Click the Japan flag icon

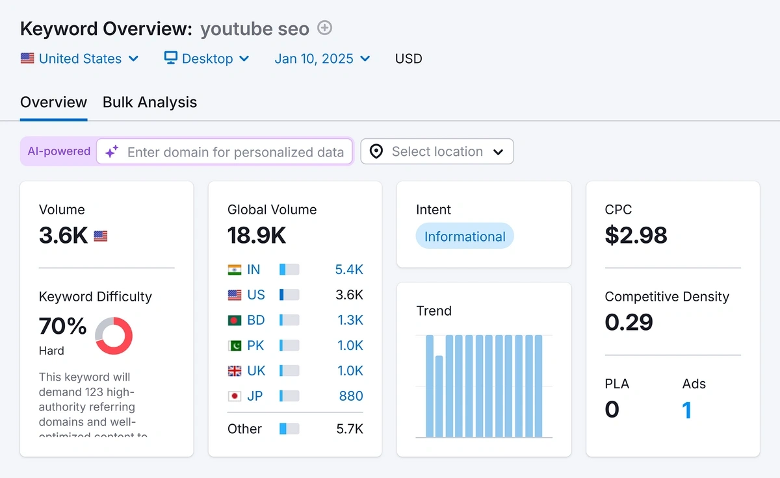click(x=235, y=396)
